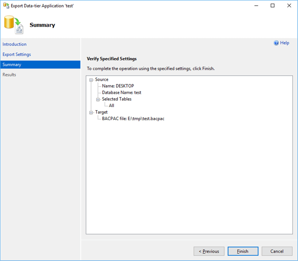Click the Finish button

click(243, 251)
